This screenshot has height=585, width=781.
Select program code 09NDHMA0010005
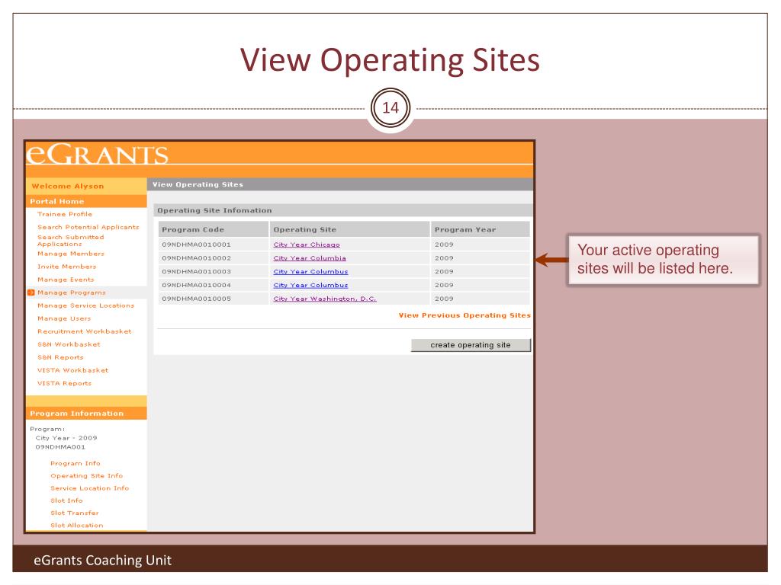pos(196,299)
